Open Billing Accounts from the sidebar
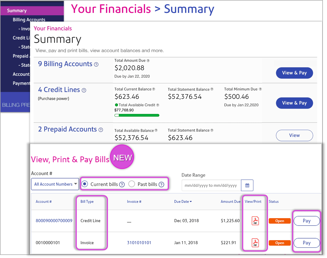The height and width of the screenshot is (258, 327). point(29,20)
